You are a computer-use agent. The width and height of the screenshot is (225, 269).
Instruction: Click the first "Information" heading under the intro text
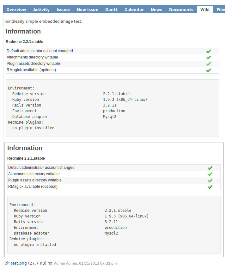click(x=23, y=31)
